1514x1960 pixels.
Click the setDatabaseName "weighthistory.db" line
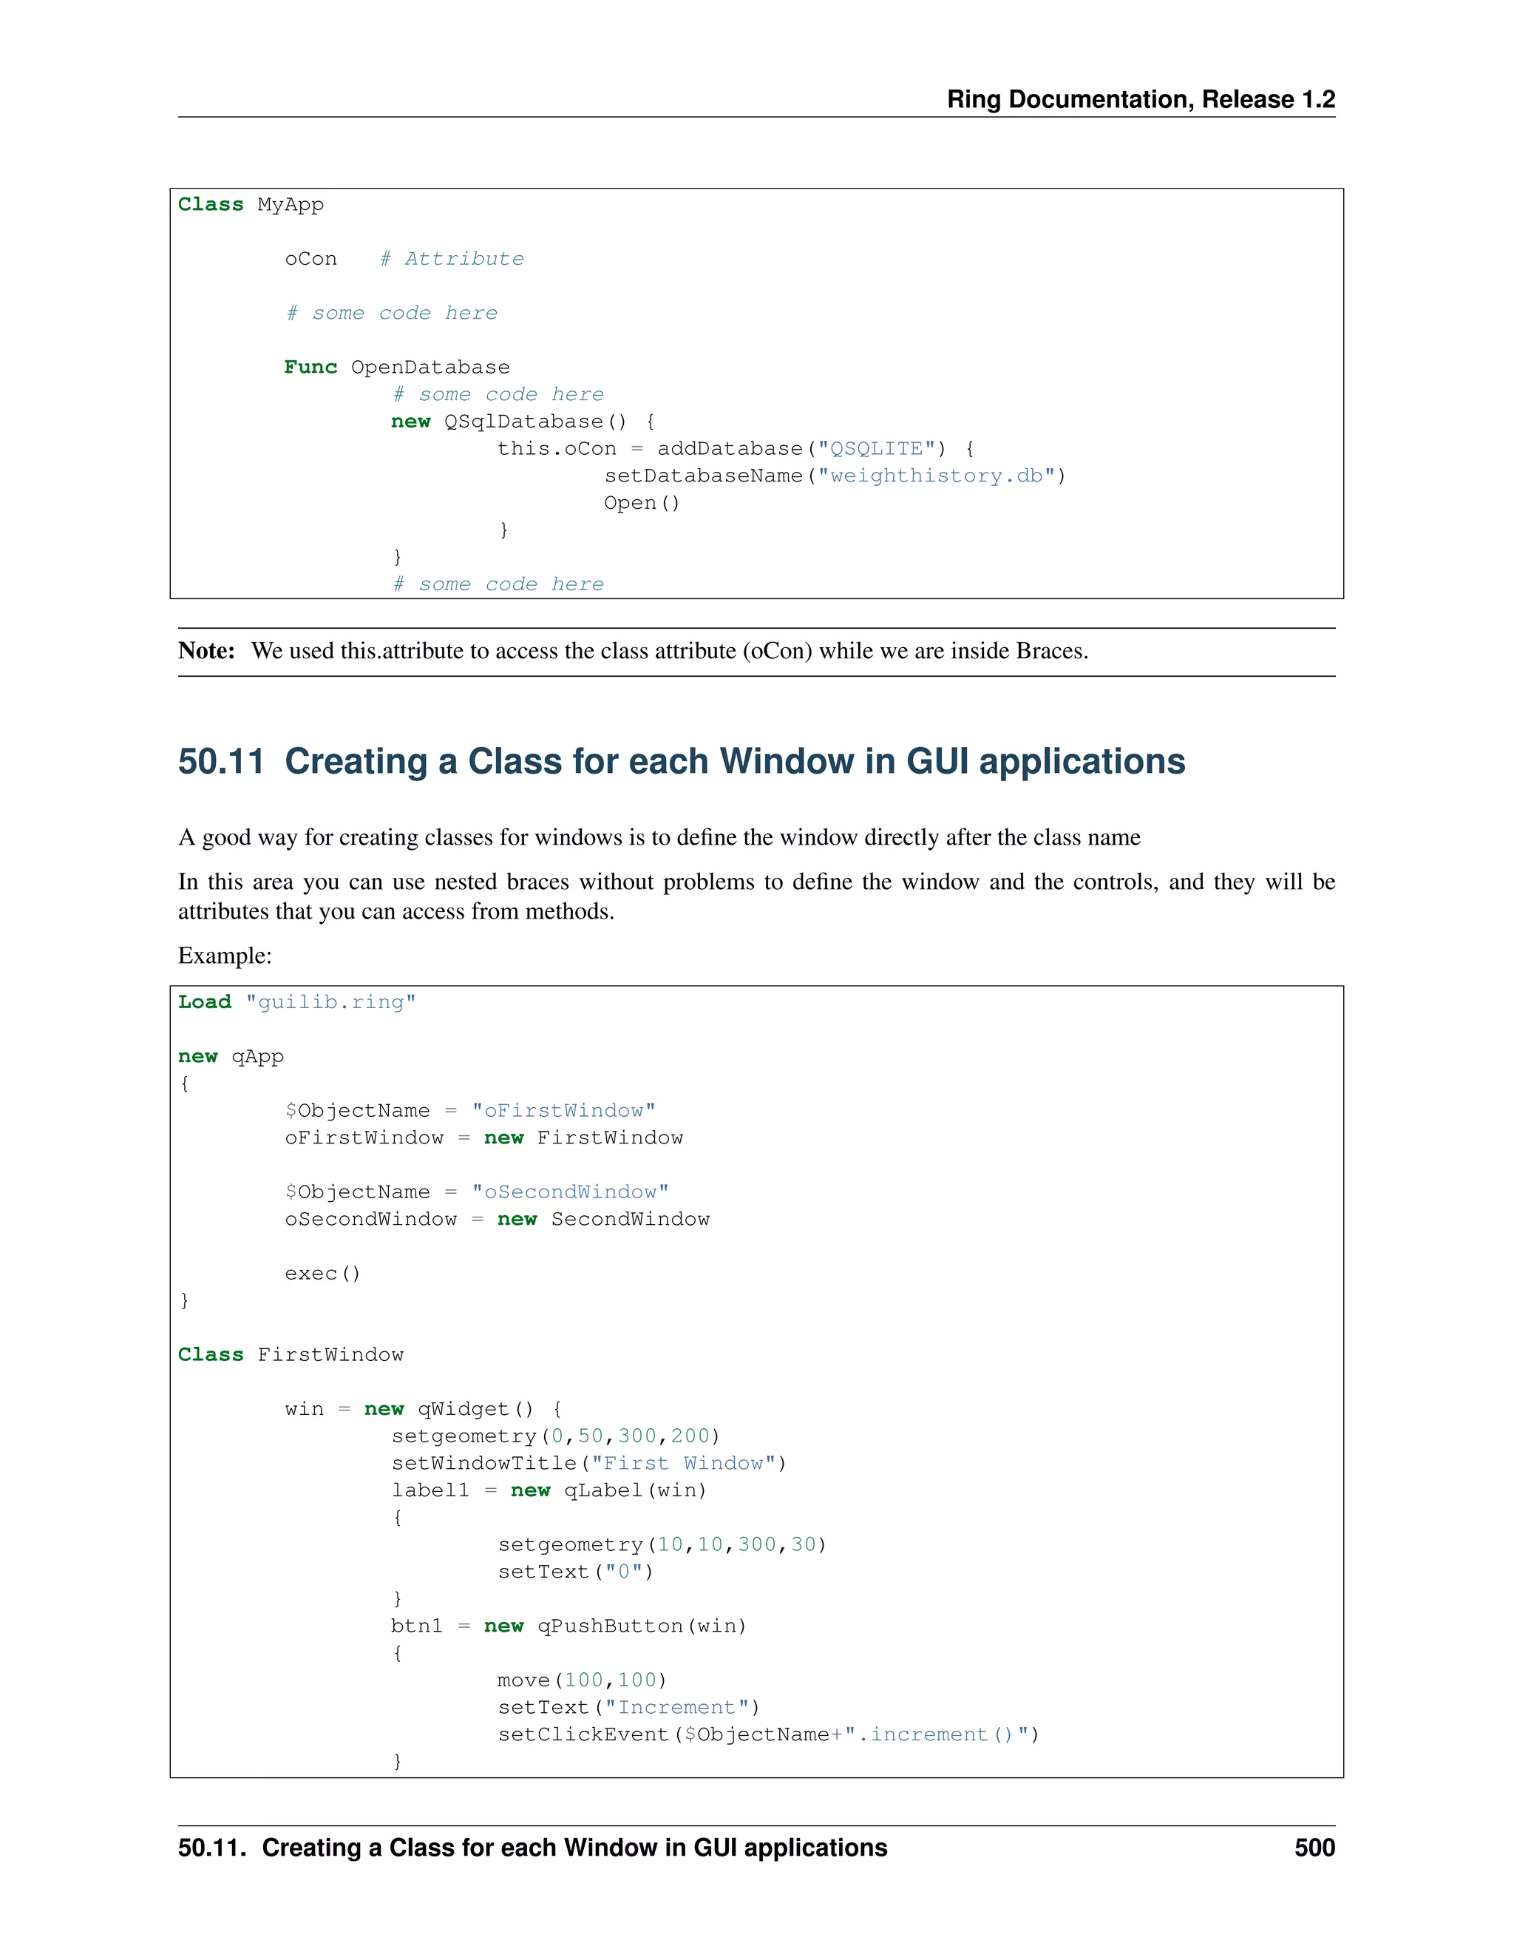[834, 476]
